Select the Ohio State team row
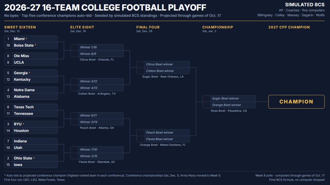This screenshot has height=185, width=330. tap(31, 158)
